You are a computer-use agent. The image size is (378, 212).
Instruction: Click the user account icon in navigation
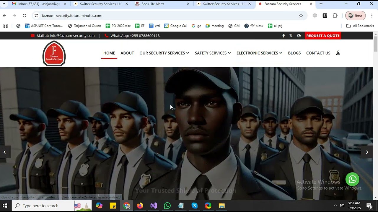pyautogui.click(x=338, y=53)
